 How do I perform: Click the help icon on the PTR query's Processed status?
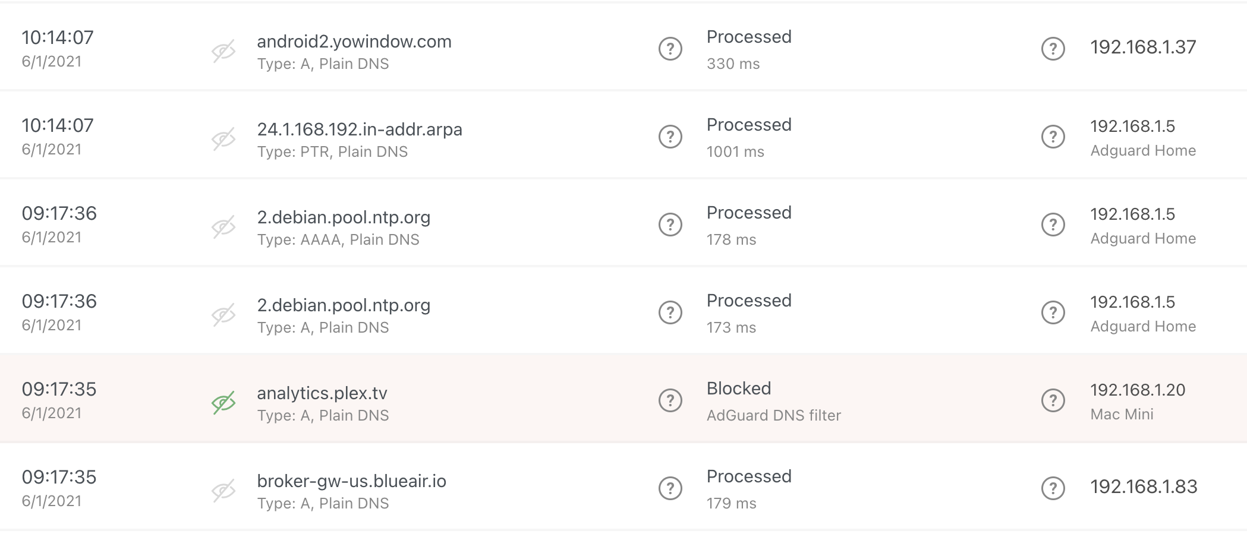670,137
